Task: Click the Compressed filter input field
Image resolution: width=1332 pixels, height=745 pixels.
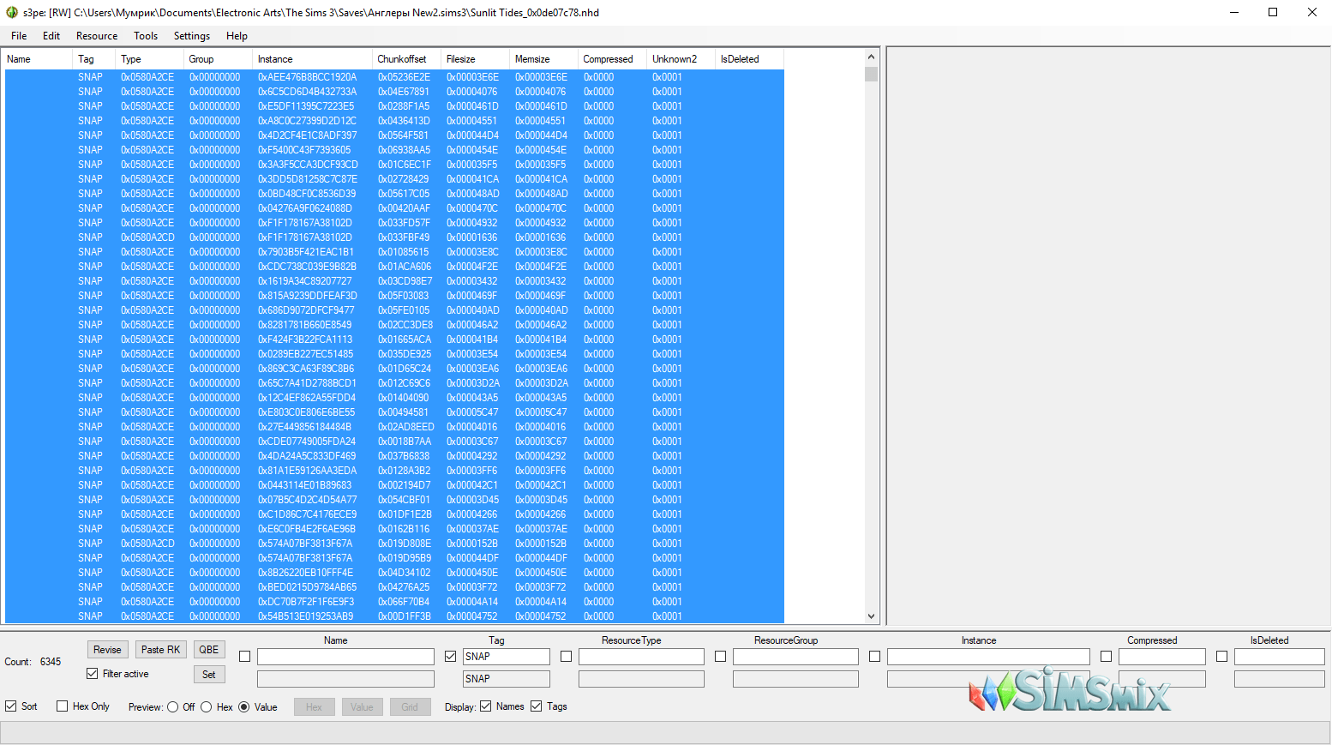Action: click(x=1162, y=657)
